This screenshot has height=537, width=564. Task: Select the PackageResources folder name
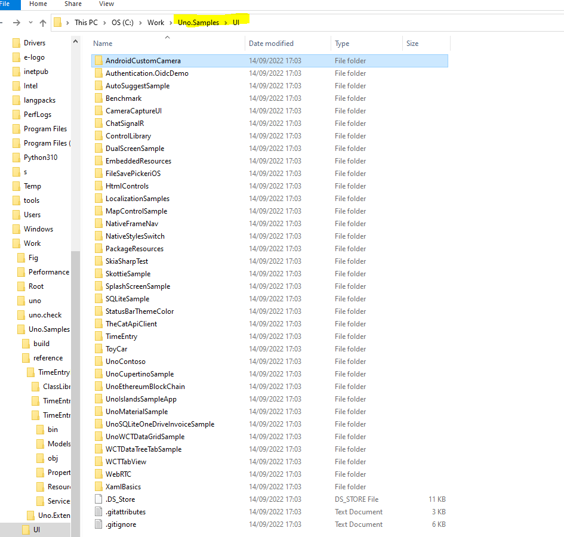134,249
